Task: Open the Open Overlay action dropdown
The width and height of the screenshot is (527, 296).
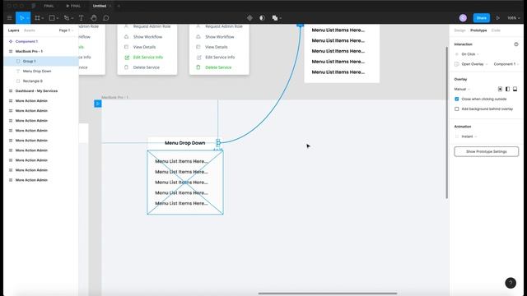Action: tap(474, 64)
